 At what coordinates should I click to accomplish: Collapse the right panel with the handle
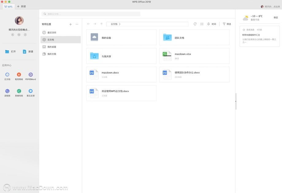(x=236, y=101)
